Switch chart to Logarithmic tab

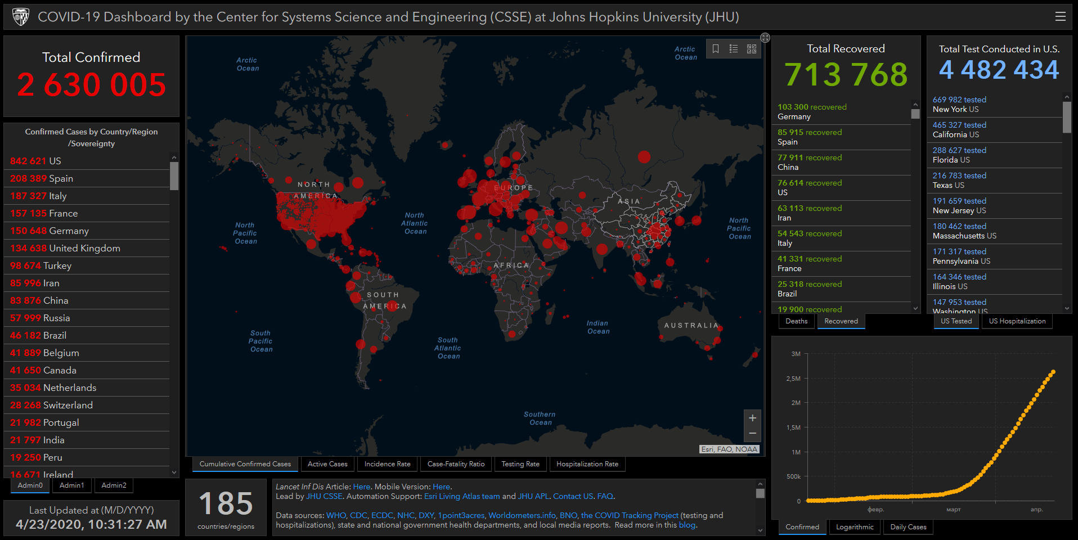[x=855, y=527]
